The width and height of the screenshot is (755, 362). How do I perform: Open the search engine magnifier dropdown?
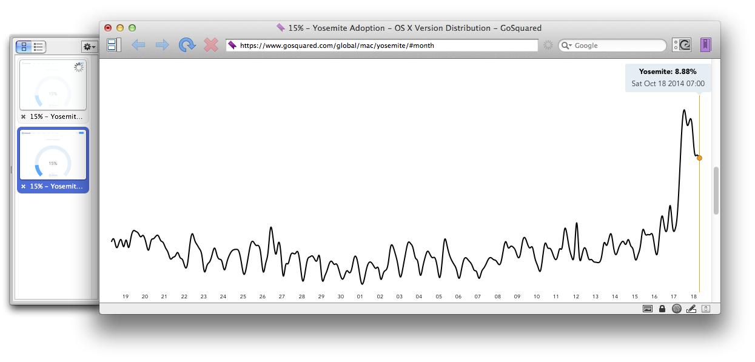567,45
